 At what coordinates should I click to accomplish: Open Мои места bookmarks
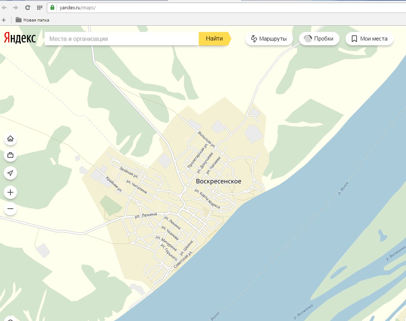pos(369,39)
